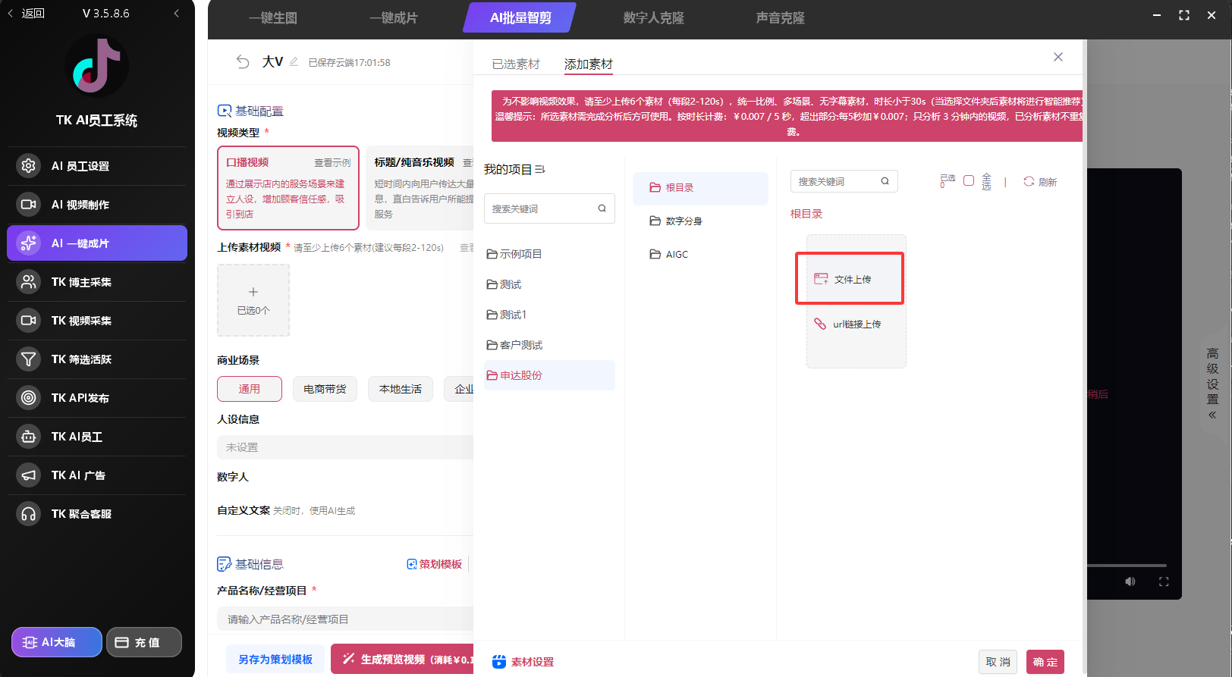1232x677 pixels.
Task: Open TK 视频采集 camera icon
Action: click(x=28, y=321)
